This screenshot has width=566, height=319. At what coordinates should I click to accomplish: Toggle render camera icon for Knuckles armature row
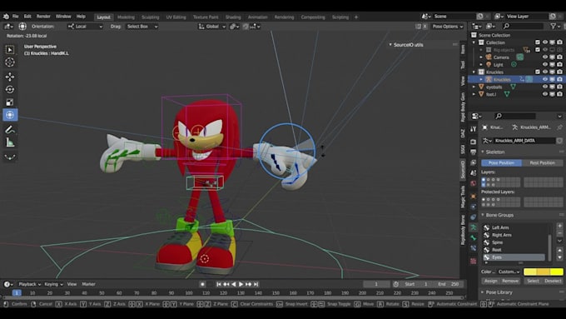point(559,79)
